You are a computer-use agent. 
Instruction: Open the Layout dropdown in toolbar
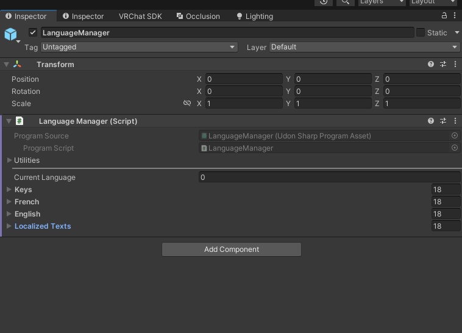[x=434, y=2]
